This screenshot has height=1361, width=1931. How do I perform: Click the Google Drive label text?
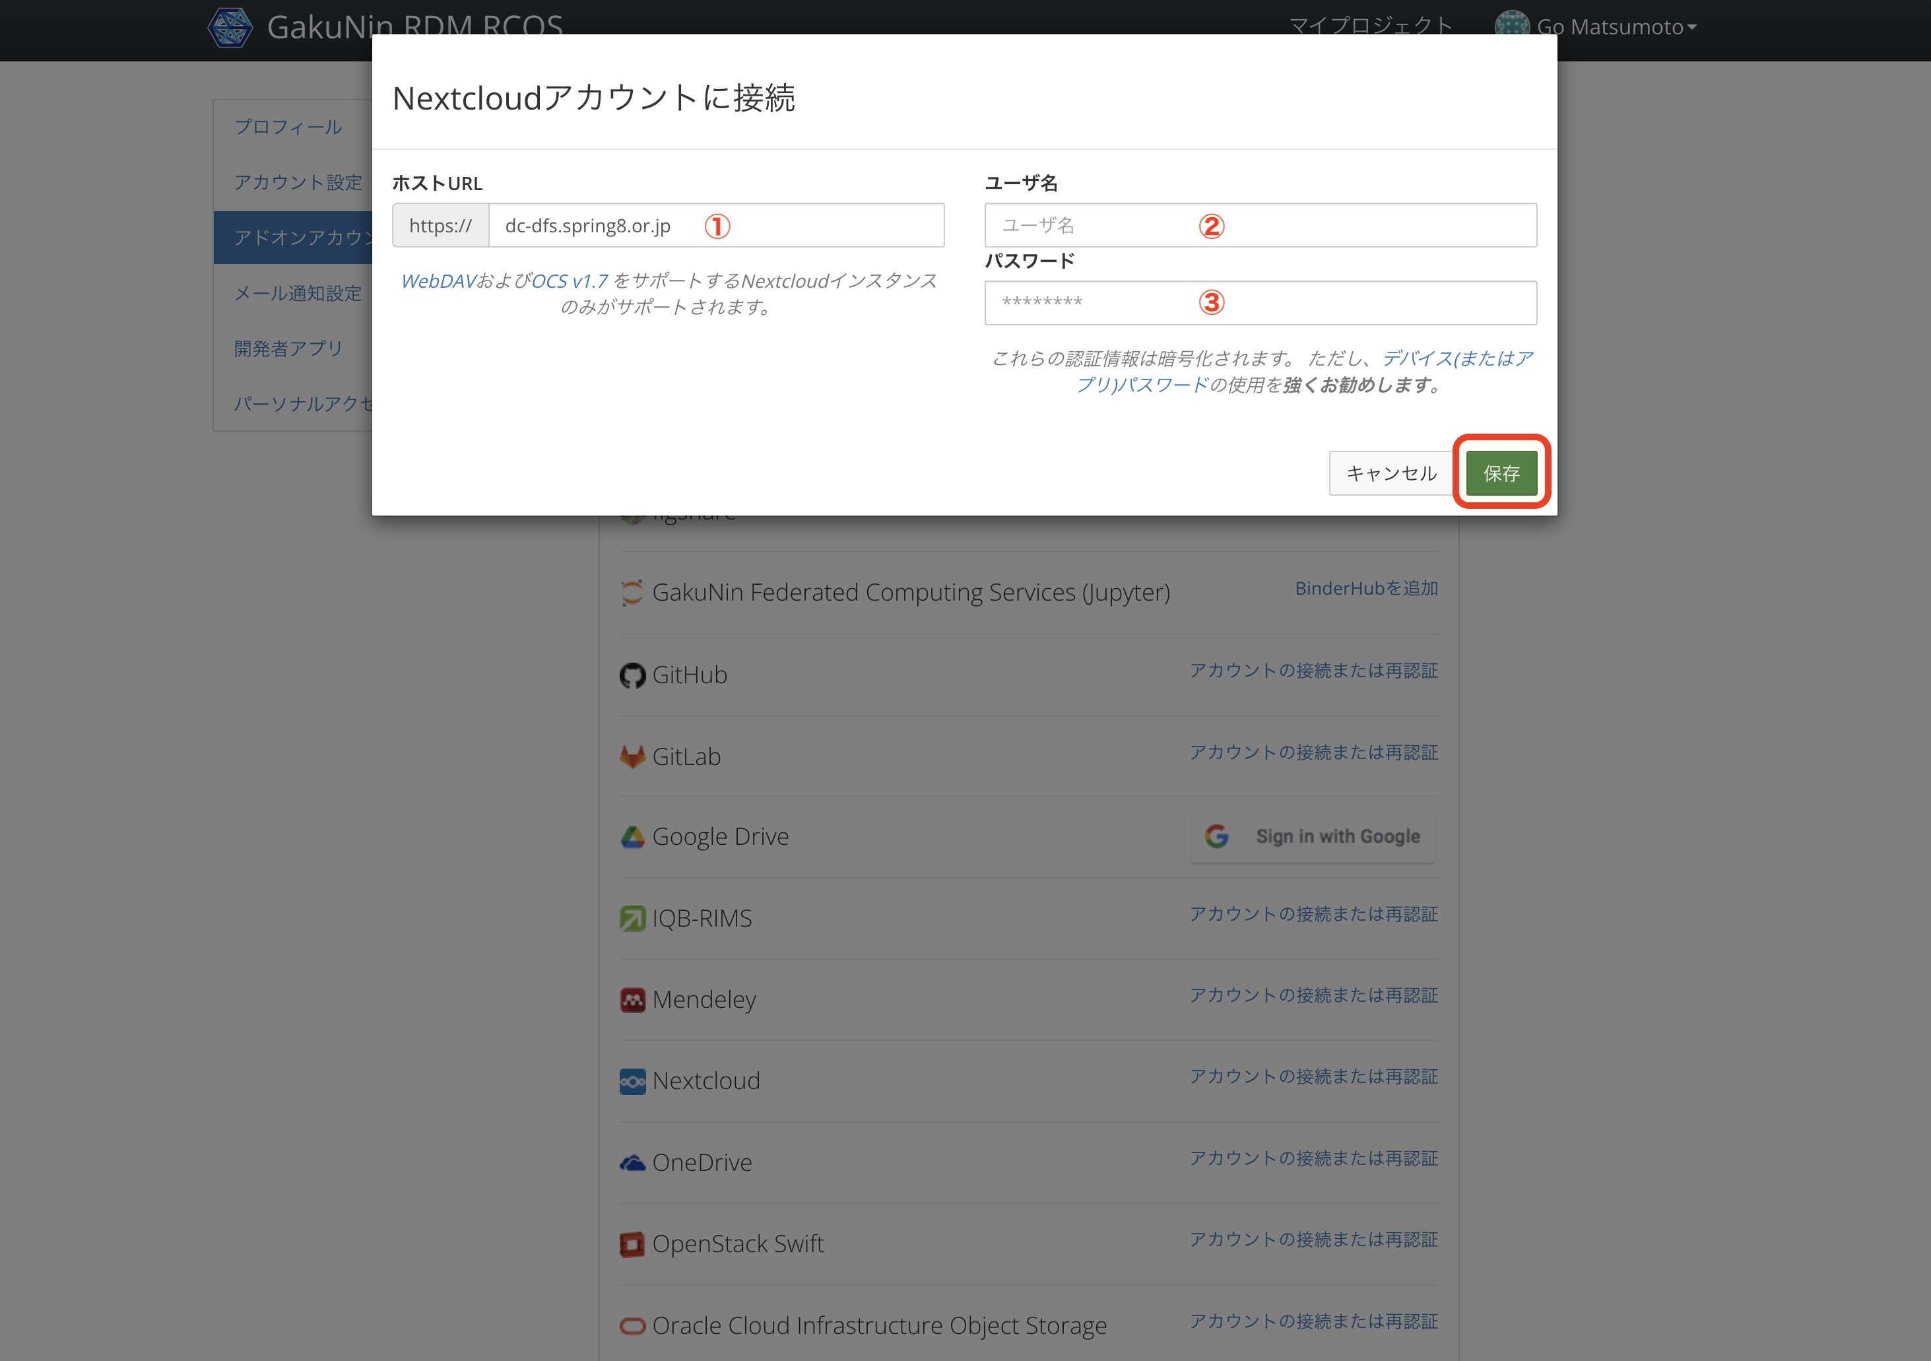721,837
